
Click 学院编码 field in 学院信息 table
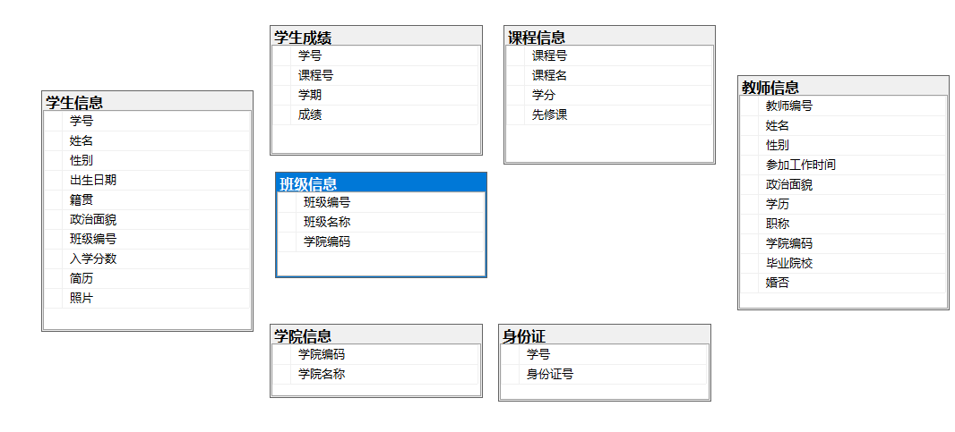point(375,354)
